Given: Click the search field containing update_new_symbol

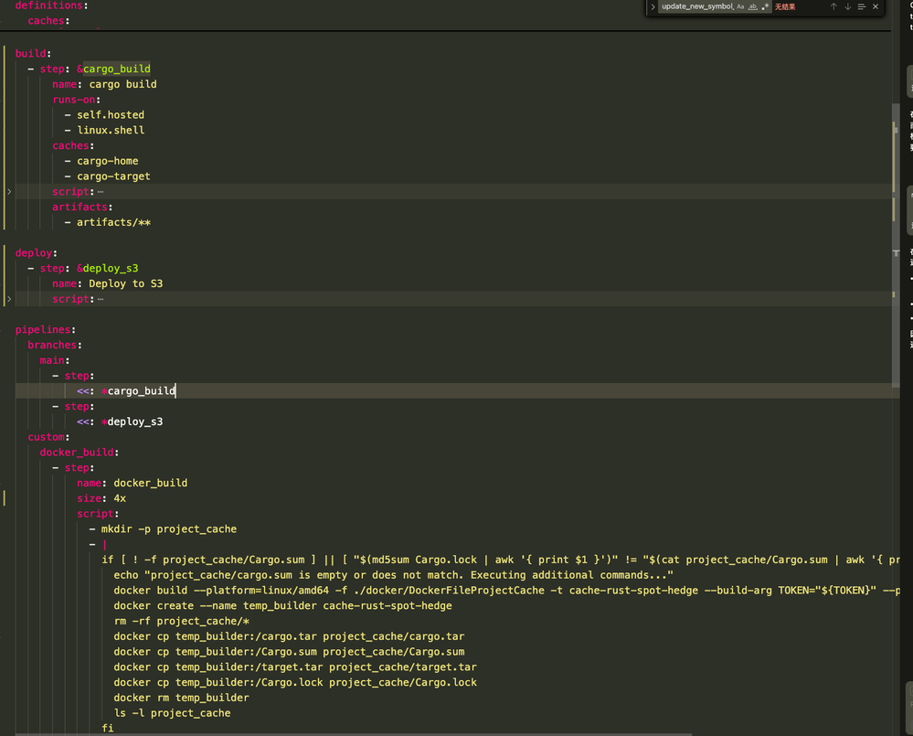Looking at the screenshot, I should tap(696, 7).
